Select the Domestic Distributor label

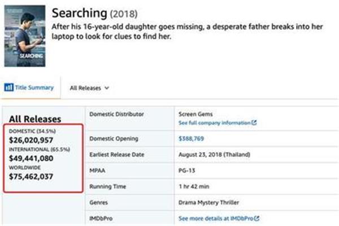click(x=116, y=114)
